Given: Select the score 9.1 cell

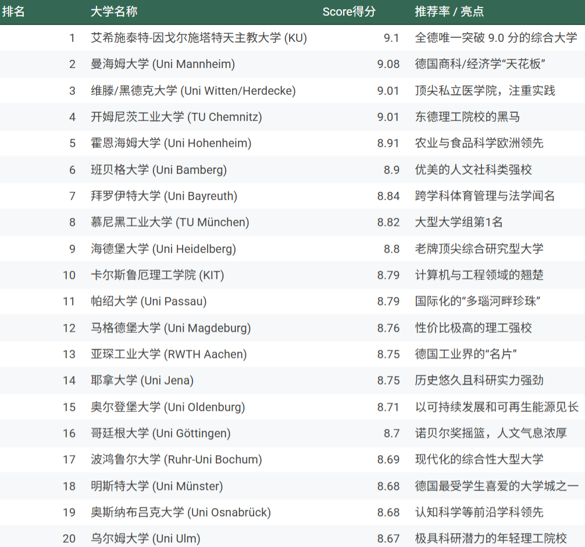Looking at the screenshot, I should pyautogui.click(x=391, y=38).
